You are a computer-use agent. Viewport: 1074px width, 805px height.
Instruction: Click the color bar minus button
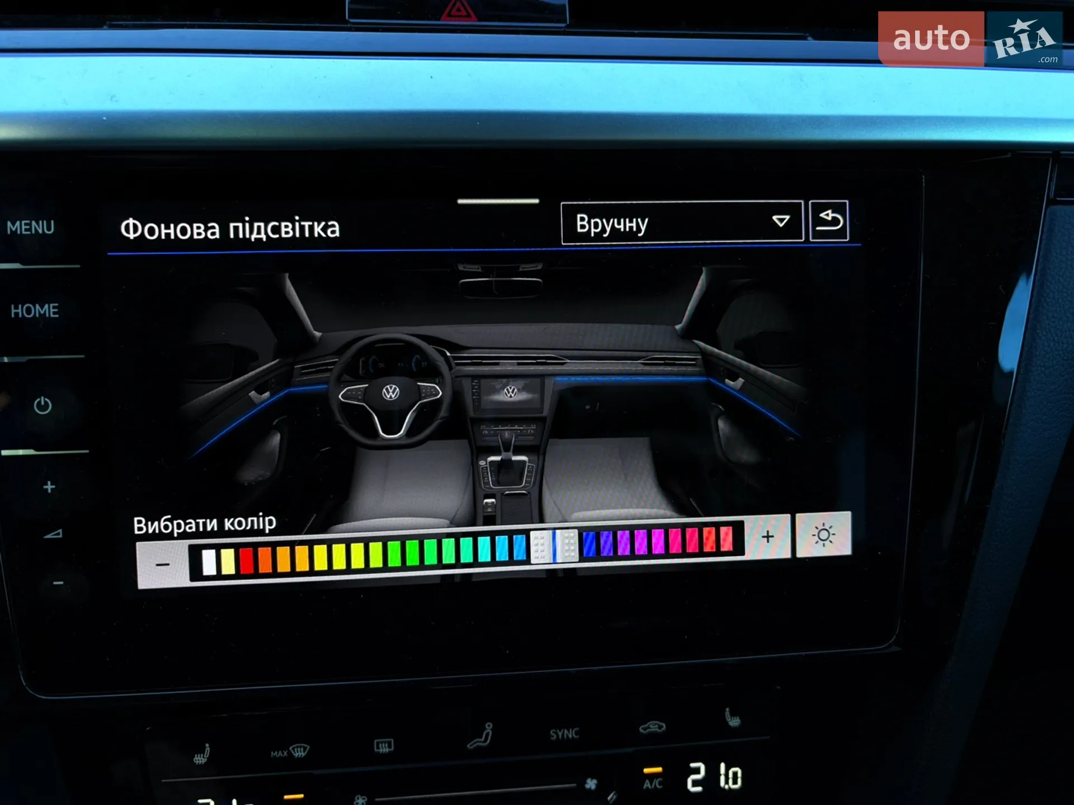[163, 565]
